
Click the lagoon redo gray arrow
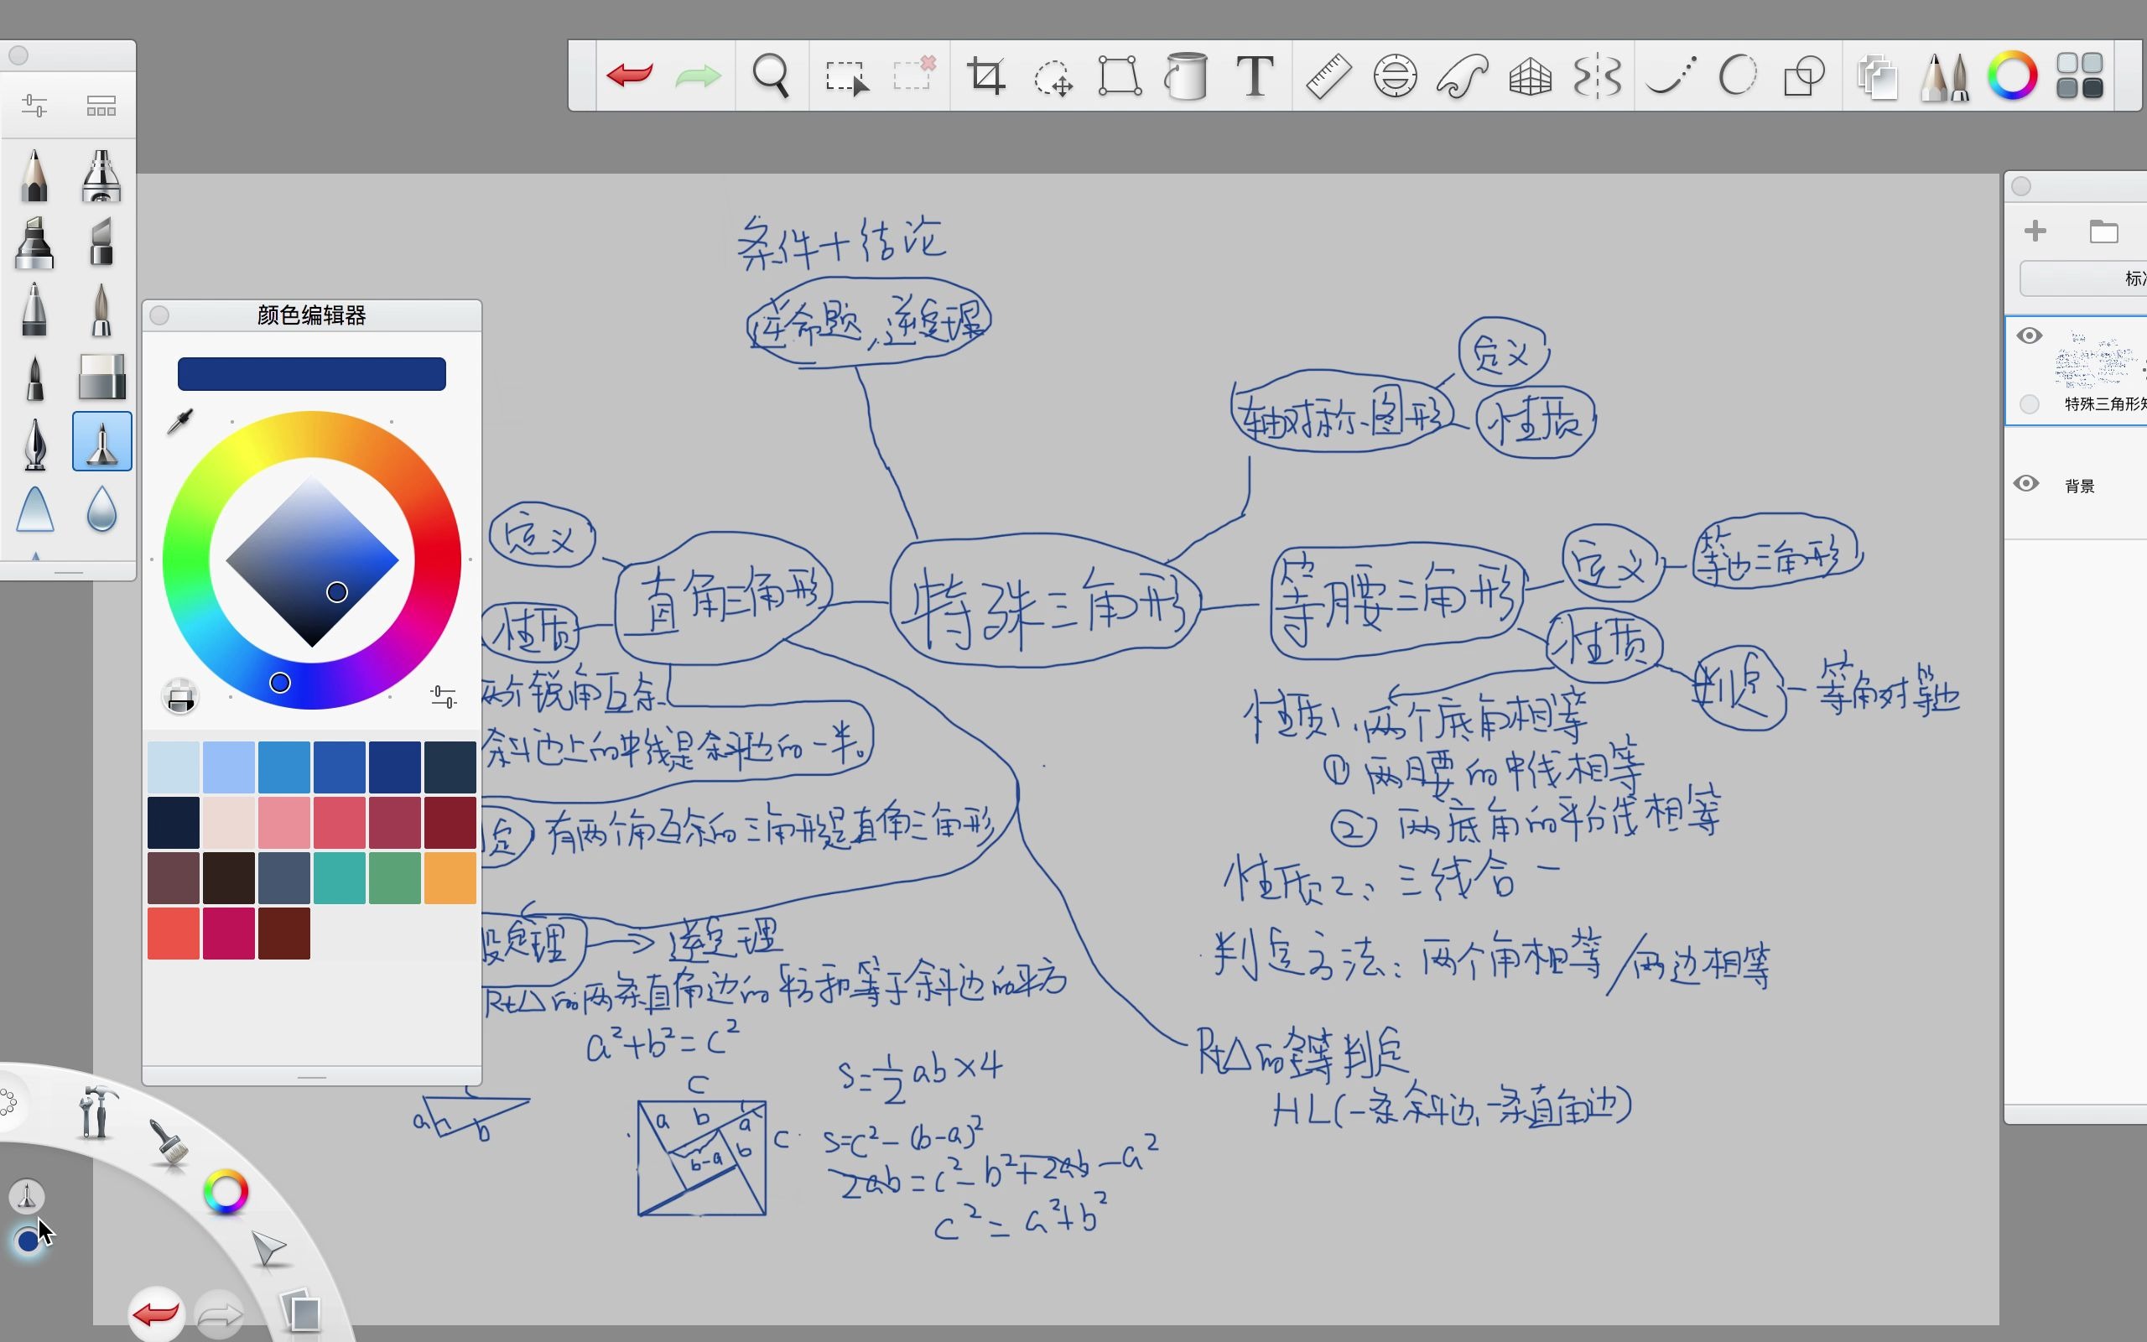pos(219,1316)
